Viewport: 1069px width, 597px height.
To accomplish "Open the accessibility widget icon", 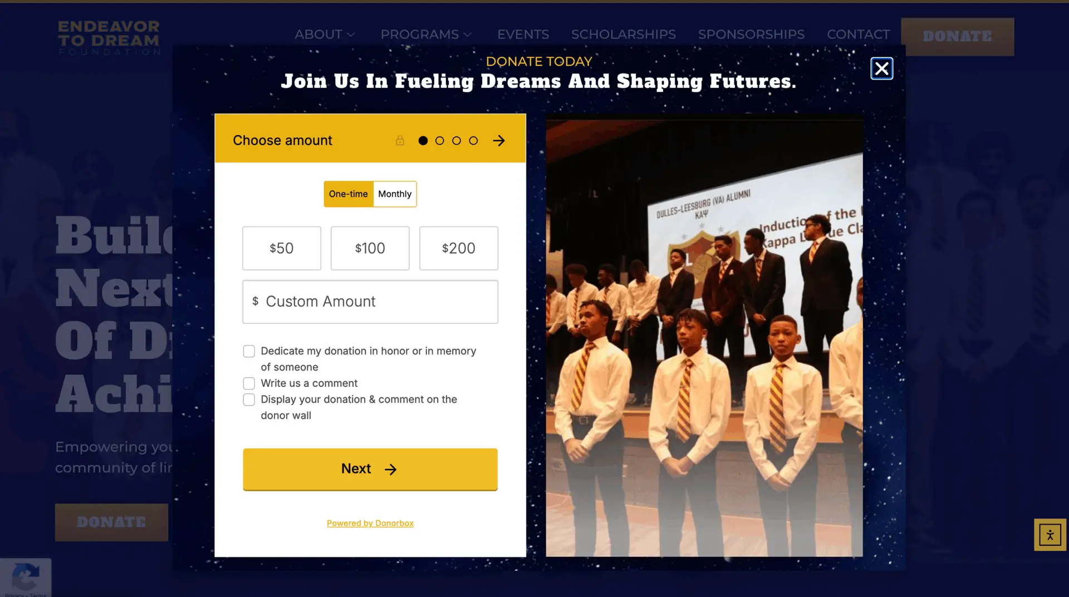I will (1050, 535).
